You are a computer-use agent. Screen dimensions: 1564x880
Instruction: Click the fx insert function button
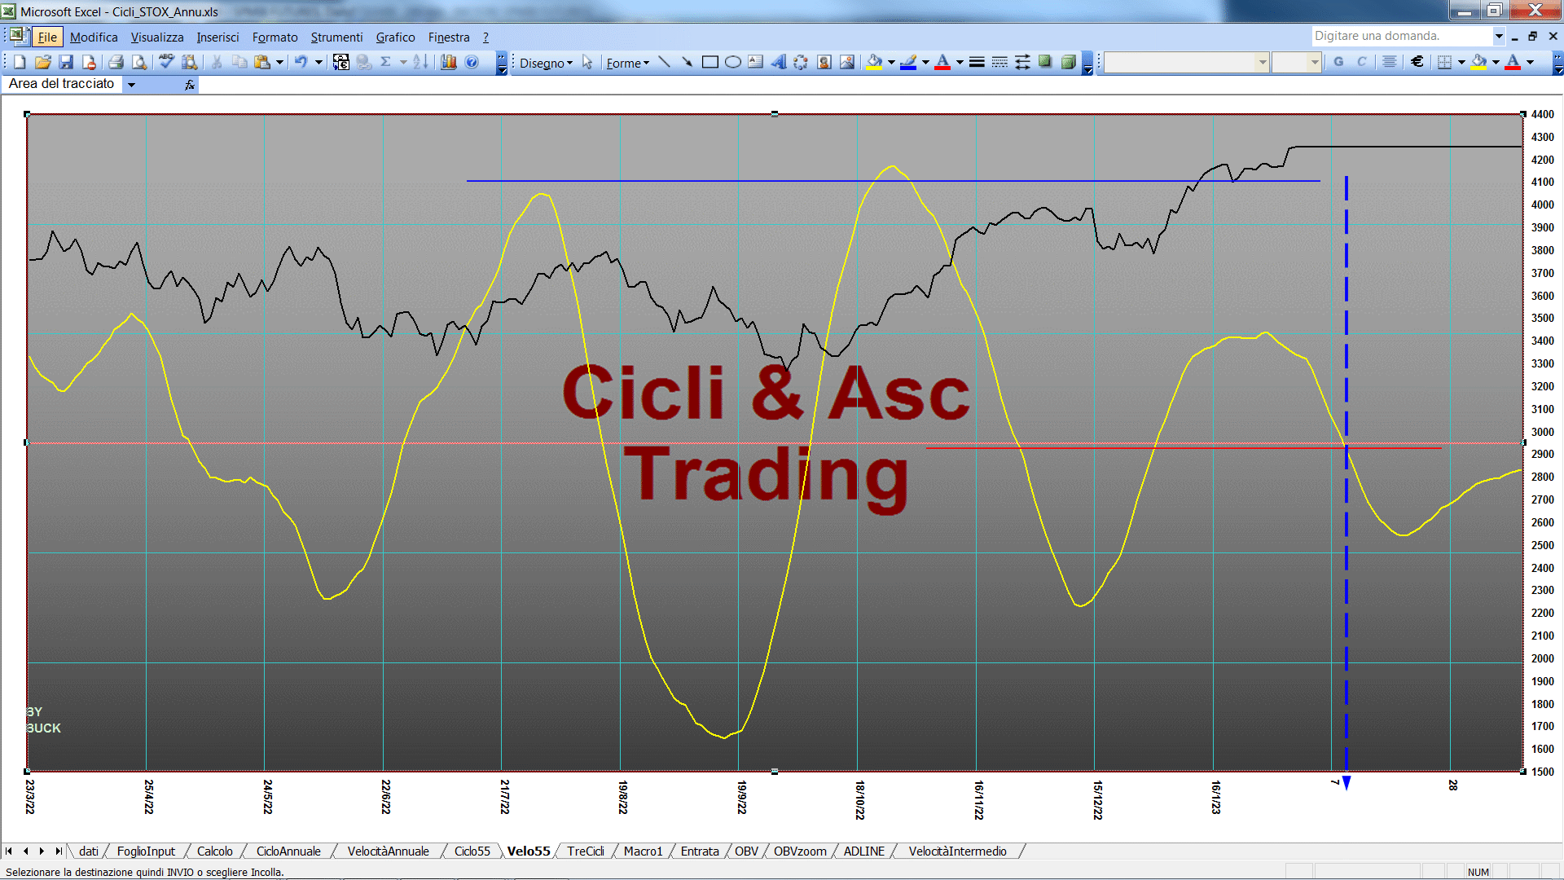pyautogui.click(x=190, y=85)
